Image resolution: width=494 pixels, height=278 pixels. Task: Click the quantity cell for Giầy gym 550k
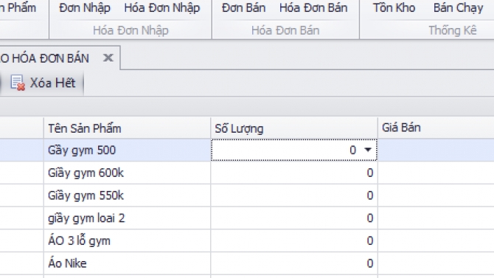point(294,195)
